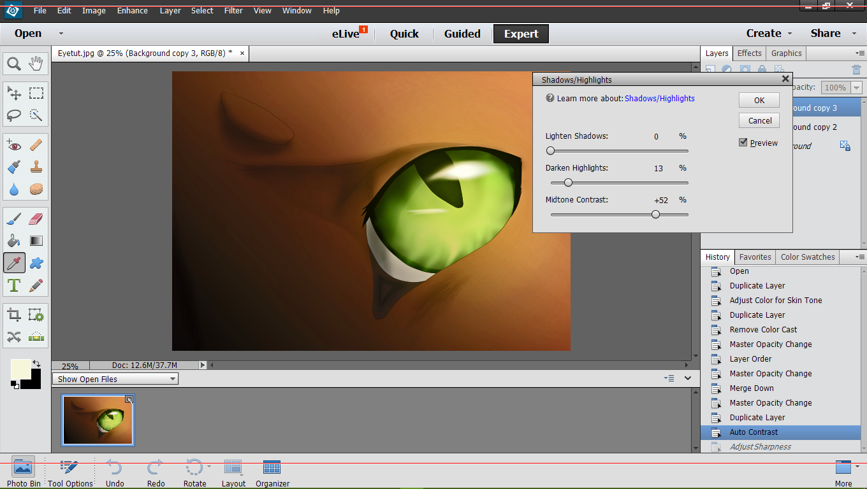Image resolution: width=867 pixels, height=489 pixels.
Task: Click the Undo button
Action: tap(115, 472)
